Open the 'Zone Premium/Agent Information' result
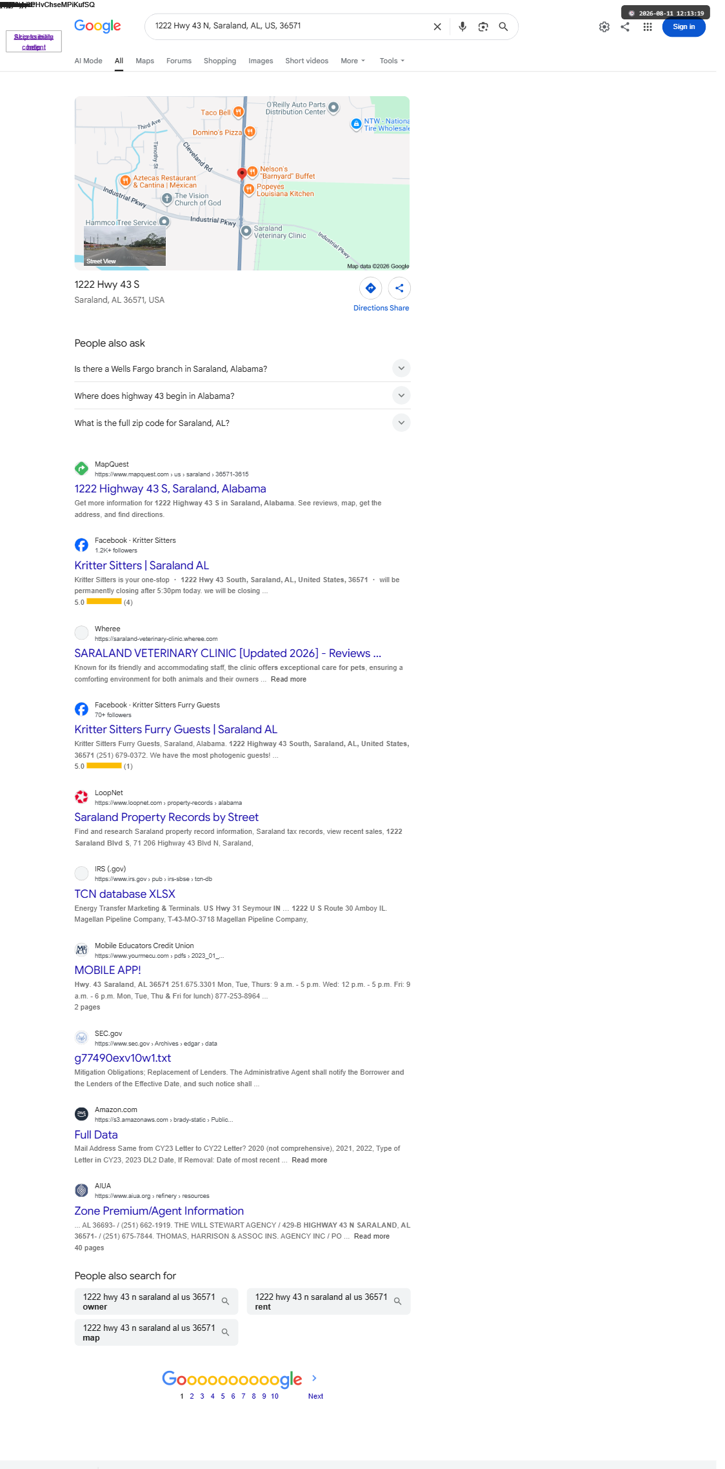 tap(159, 1211)
